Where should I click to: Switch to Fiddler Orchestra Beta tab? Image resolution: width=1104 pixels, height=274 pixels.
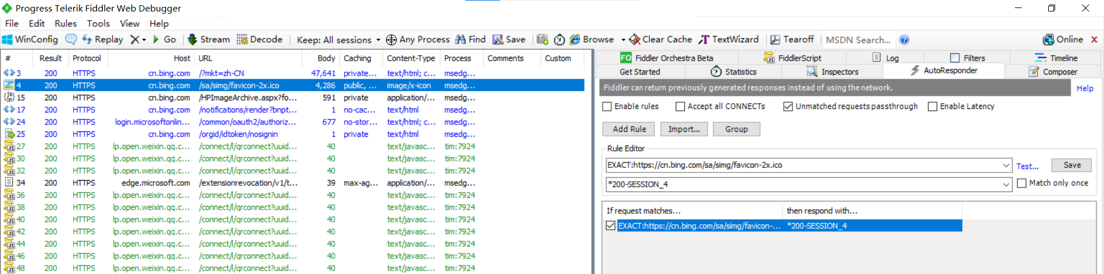point(667,58)
